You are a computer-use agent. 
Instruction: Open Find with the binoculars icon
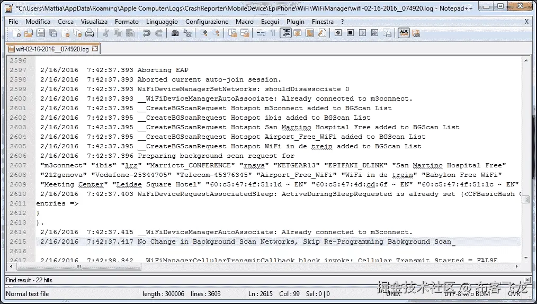tap(175, 33)
